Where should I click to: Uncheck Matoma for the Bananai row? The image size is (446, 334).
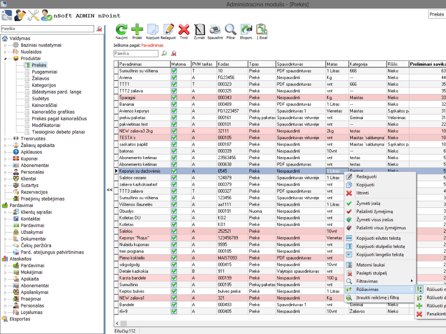coord(174,104)
